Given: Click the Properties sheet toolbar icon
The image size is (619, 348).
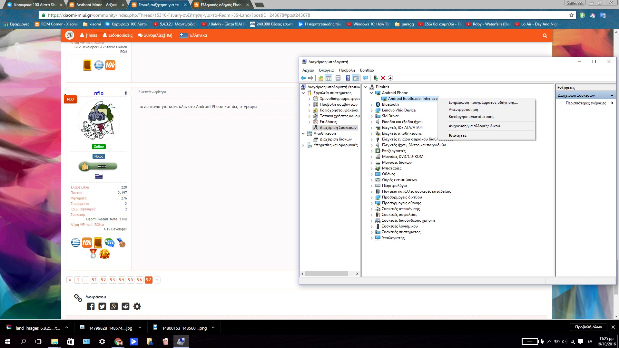Looking at the screenshot, I should 338,78.
